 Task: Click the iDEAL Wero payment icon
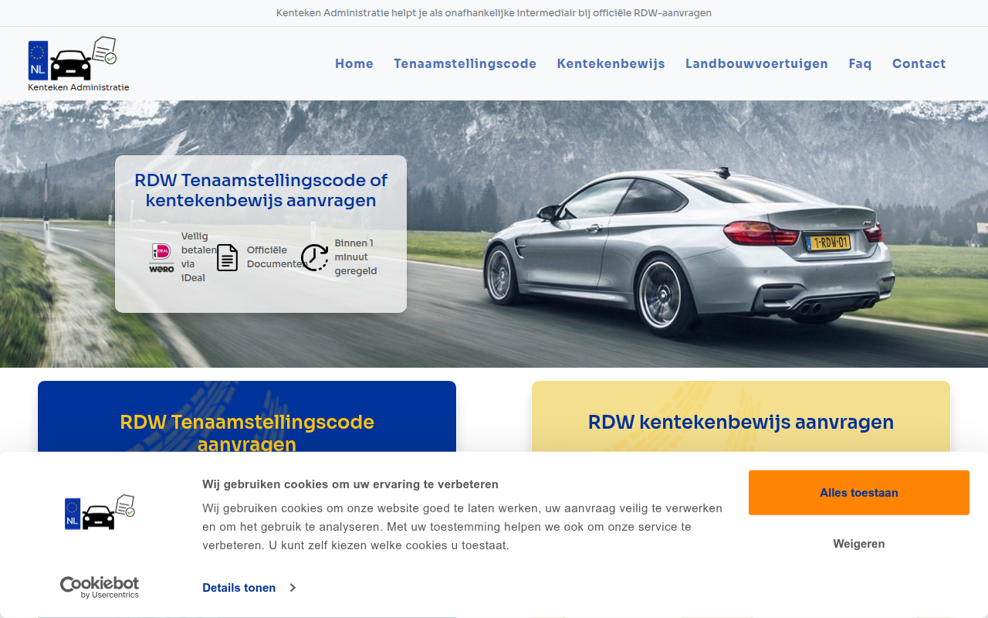(161, 257)
